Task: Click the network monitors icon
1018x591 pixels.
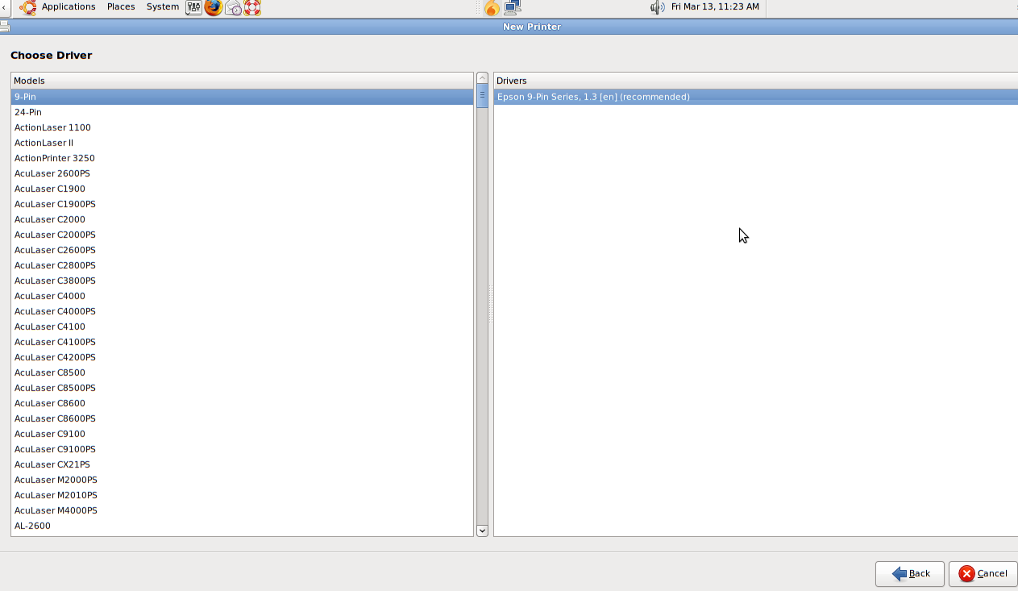Action: pyautogui.click(x=513, y=8)
